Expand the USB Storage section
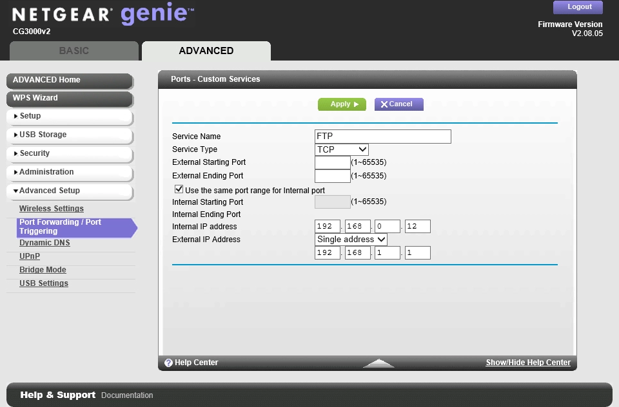 [x=69, y=135]
